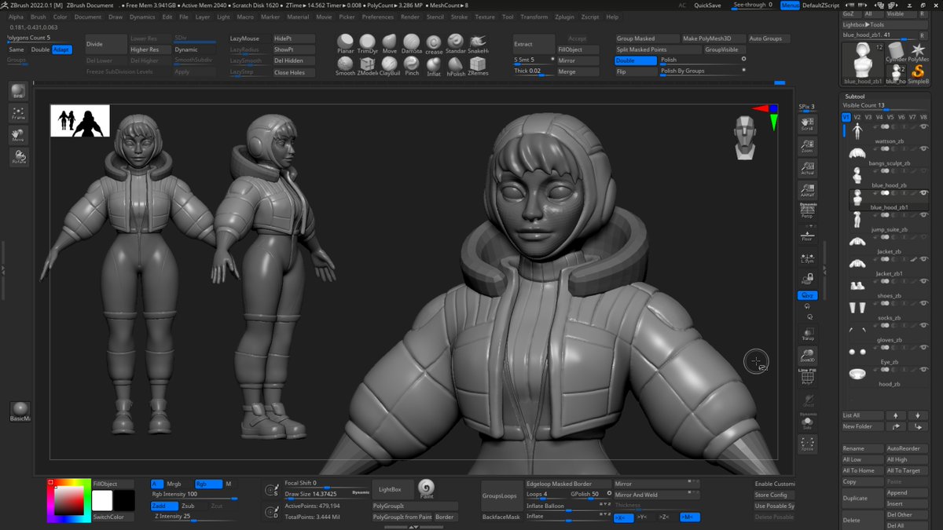Open the Stroke menu
The image size is (943, 530).
(x=459, y=16)
